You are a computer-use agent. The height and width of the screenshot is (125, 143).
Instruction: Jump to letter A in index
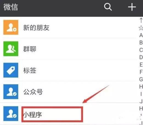coord(141,35)
